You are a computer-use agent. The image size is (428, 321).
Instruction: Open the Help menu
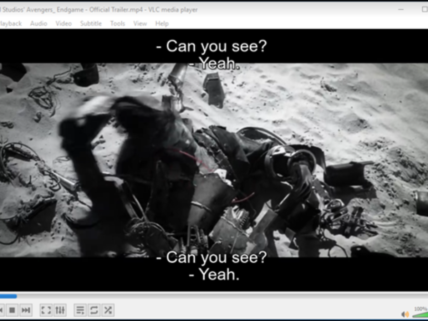click(x=162, y=24)
